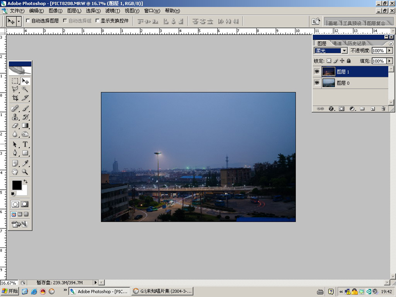The width and height of the screenshot is (396, 297).
Task: Click the Adobe Photoshop taskbar button
Action: pos(99,291)
